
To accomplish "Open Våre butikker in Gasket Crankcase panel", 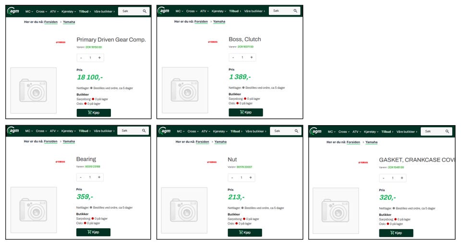I will 407,132.
